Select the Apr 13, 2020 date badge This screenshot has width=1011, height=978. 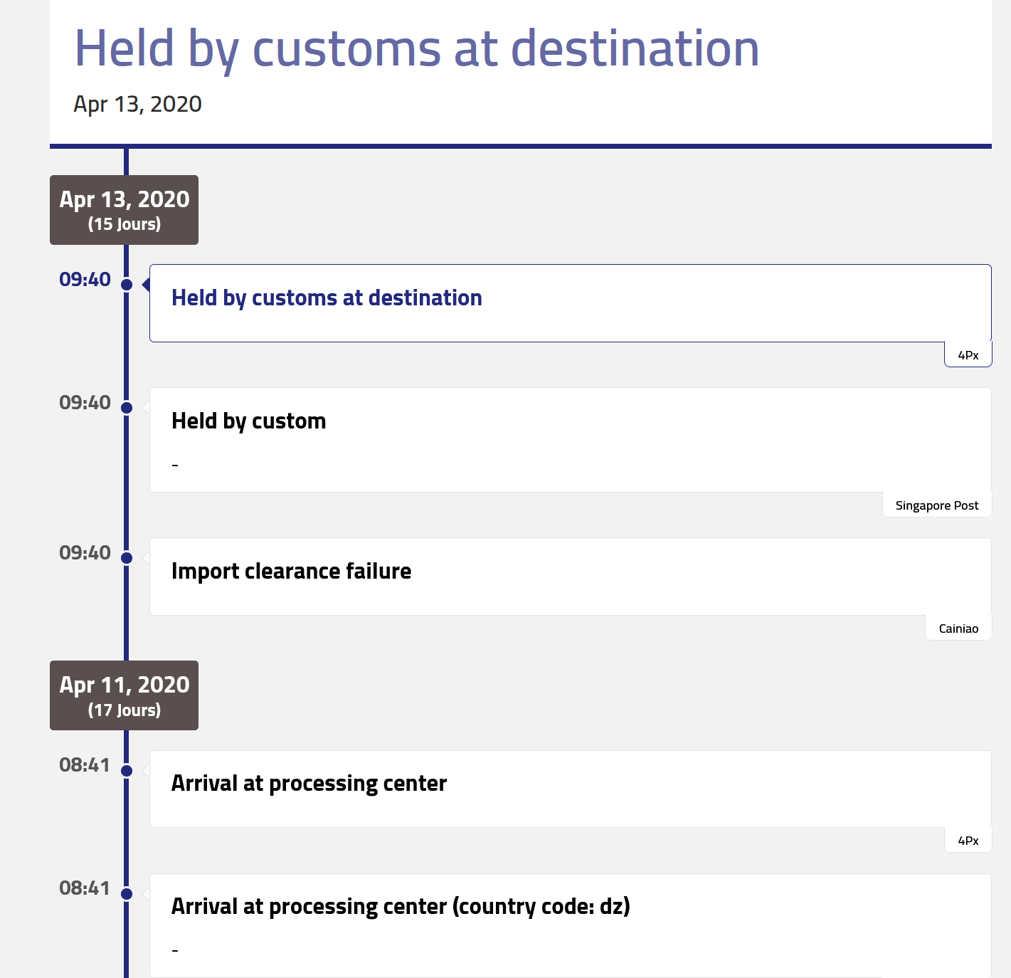[x=124, y=210]
